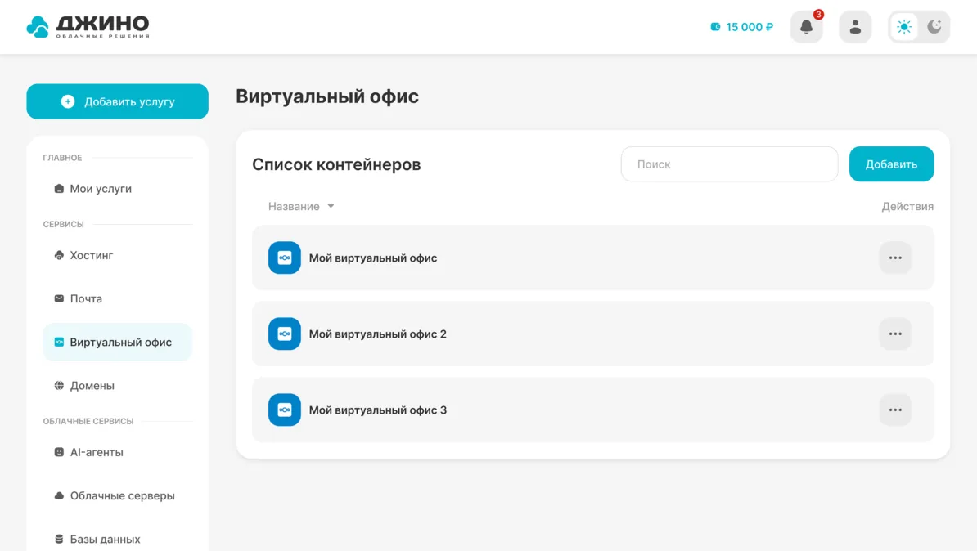Click plus icon in Добавить услугу button
Screen dimensions: 977x551
pyautogui.click(x=68, y=101)
